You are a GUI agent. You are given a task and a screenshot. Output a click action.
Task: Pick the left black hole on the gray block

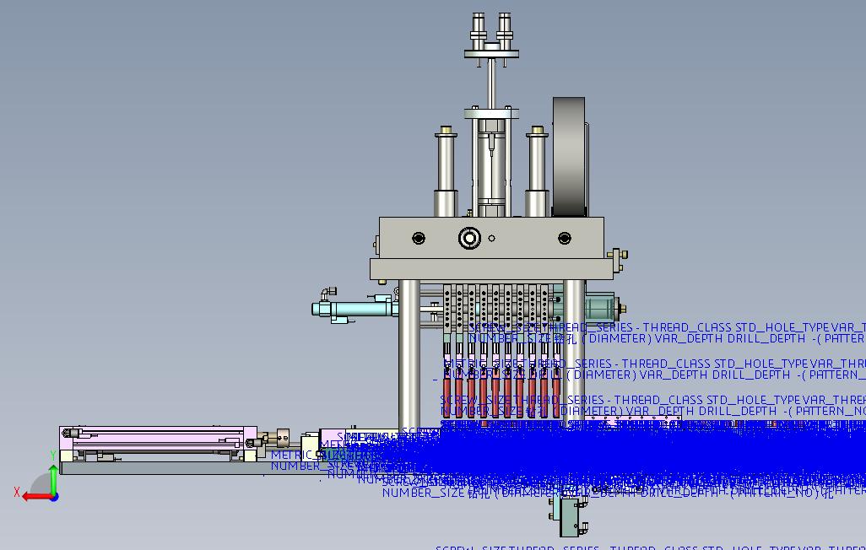tap(419, 238)
